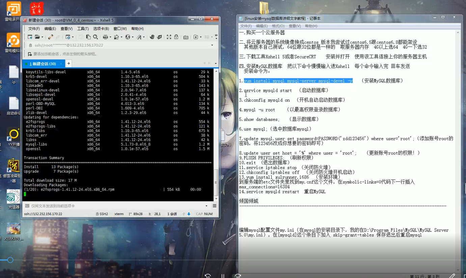Click the globe Encoding icon in toolbar
Image resolution: width=466 pixels, height=278 pixels.
point(128,37)
